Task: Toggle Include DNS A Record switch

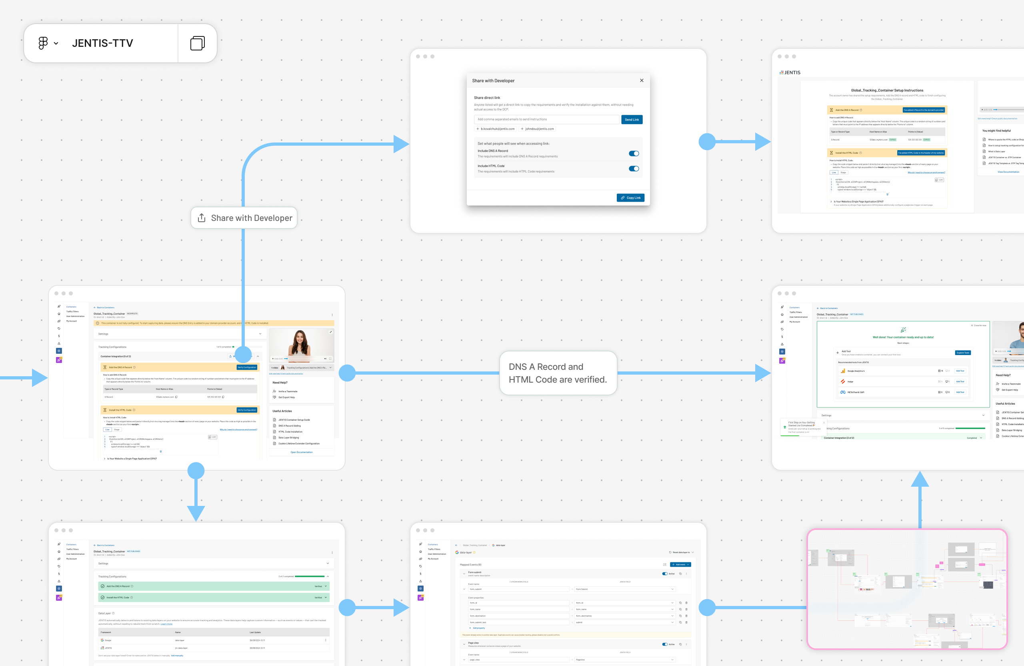Action: coord(634,154)
